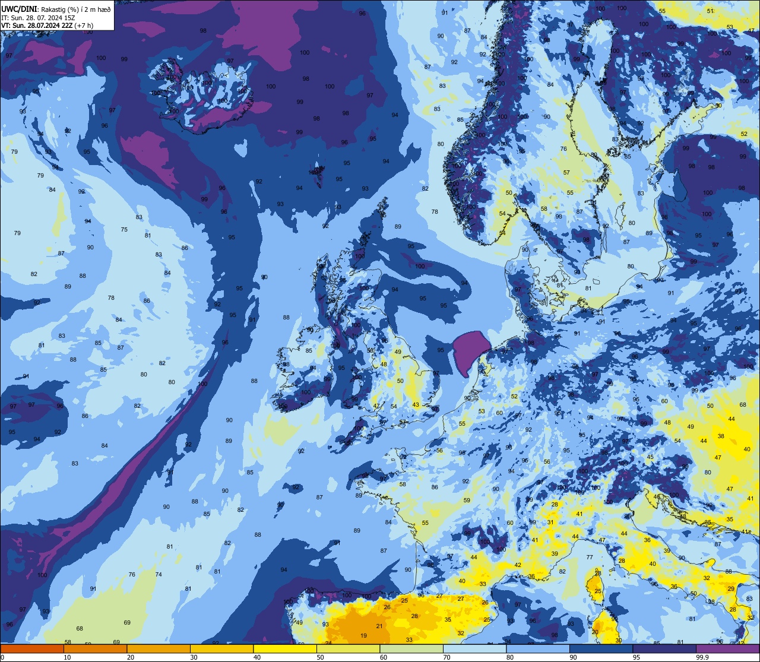Select the pale green 60–70 legend swatch

[x=411, y=648]
